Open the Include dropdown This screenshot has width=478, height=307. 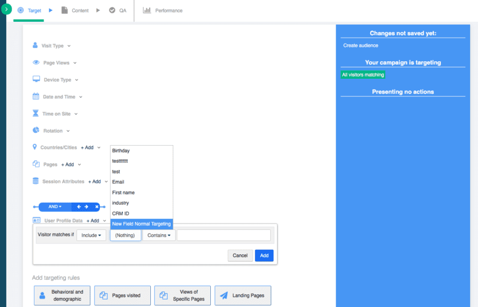[91, 235]
